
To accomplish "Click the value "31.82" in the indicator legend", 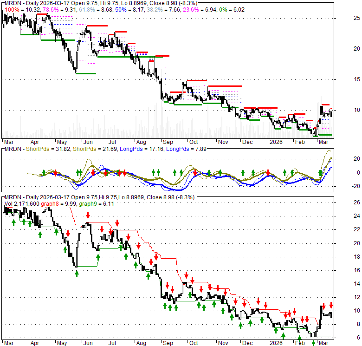I will point(63,149).
